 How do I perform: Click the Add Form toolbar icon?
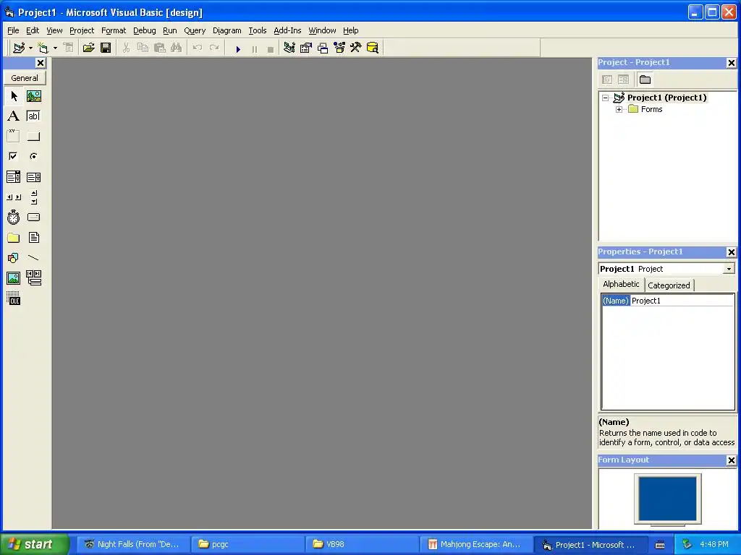click(x=43, y=48)
